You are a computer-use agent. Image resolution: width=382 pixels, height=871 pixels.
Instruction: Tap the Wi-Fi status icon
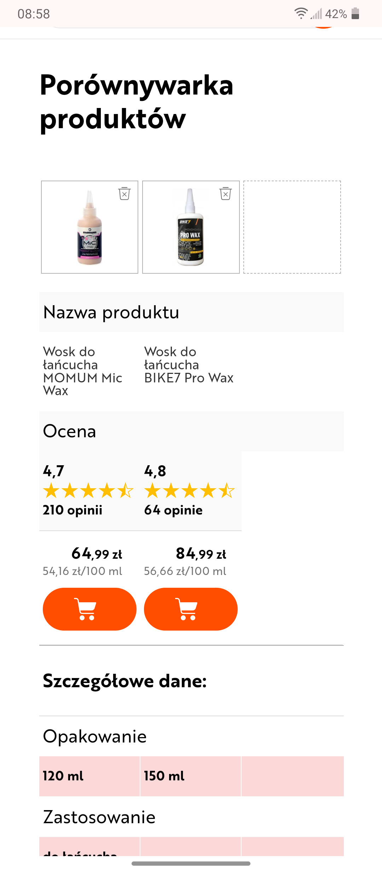pos(301,13)
